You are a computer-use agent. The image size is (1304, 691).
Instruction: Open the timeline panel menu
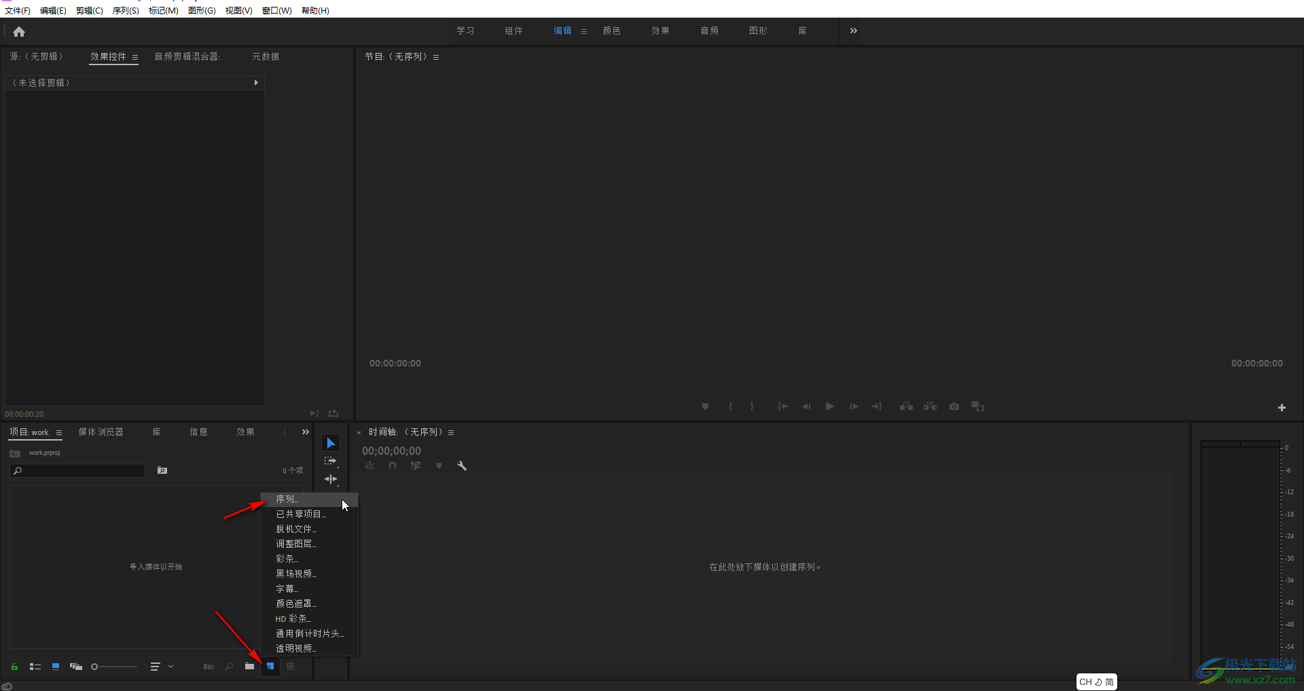(451, 432)
